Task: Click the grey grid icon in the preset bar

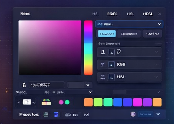Action: (68, 115)
